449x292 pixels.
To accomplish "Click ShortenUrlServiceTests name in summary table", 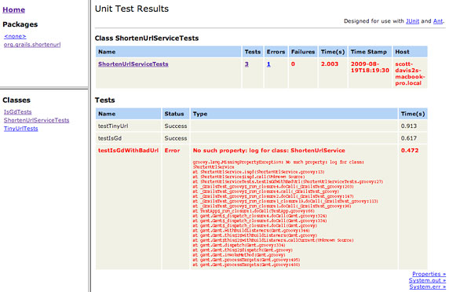I will pos(133,64).
